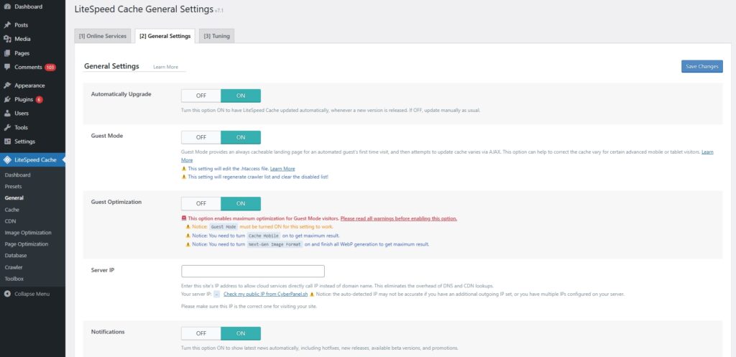The image size is (736, 357).
Task: Click 'Please read all warnings' link
Action: point(398,218)
